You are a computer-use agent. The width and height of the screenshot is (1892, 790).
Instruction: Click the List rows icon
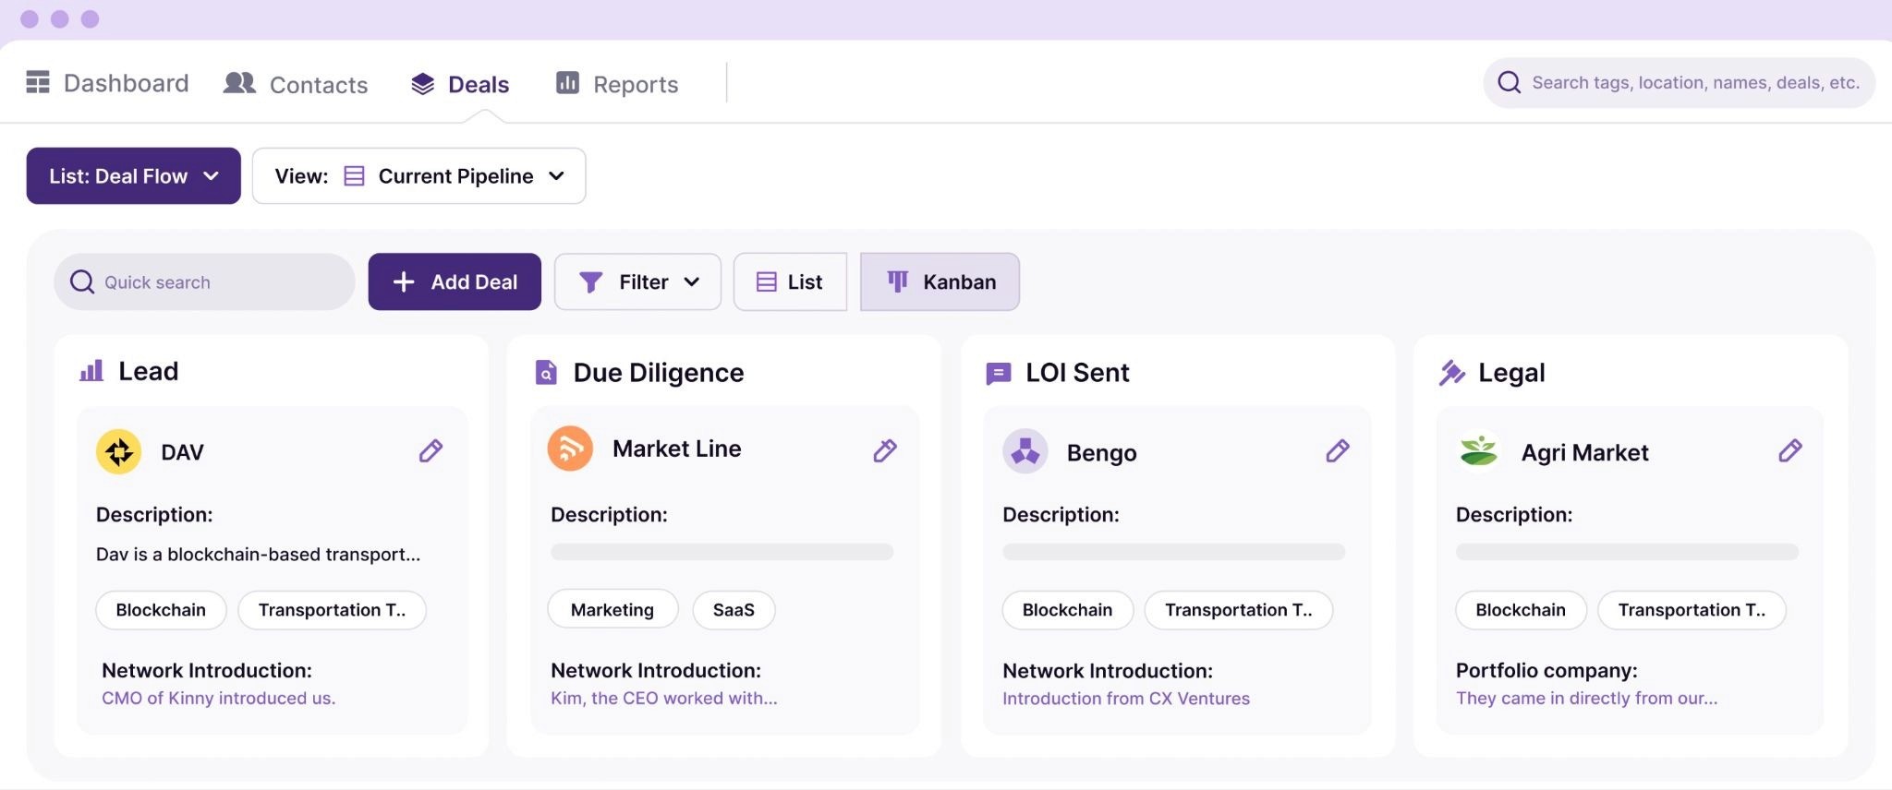(x=766, y=281)
